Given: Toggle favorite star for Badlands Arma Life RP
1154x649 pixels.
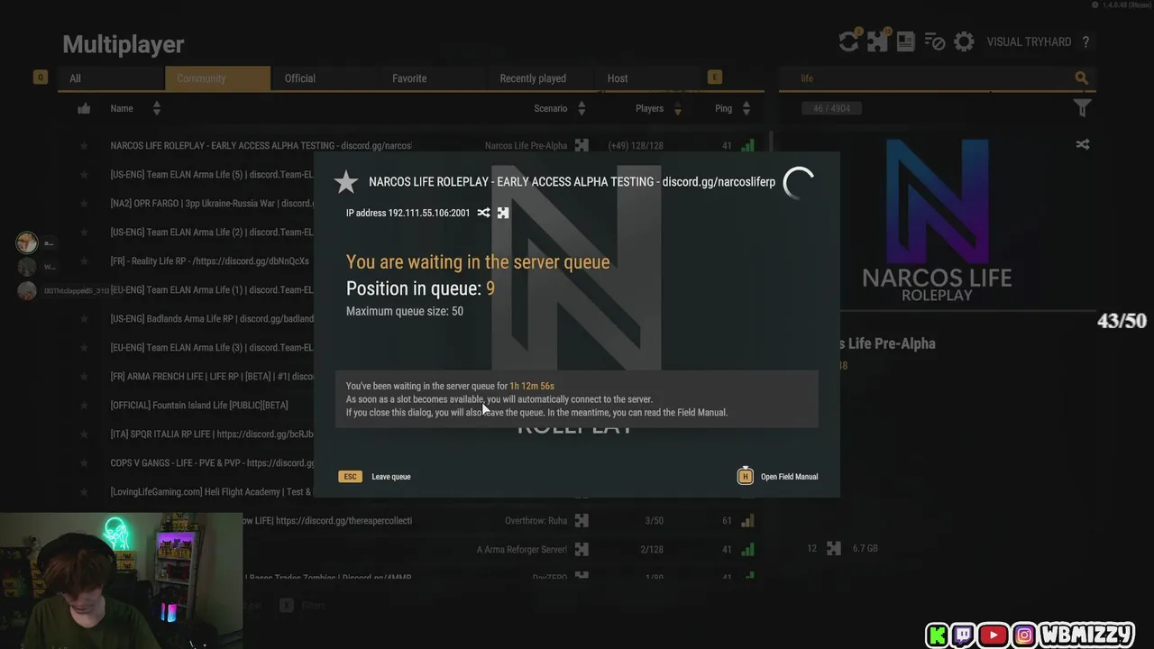Looking at the screenshot, I should click(x=84, y=318).
